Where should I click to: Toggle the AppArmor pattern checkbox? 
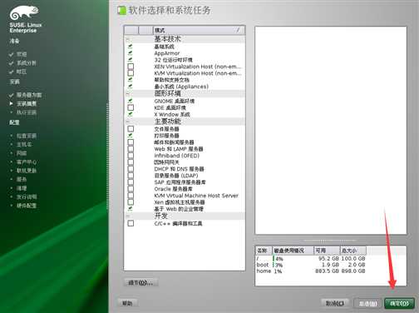click(131, 53)
